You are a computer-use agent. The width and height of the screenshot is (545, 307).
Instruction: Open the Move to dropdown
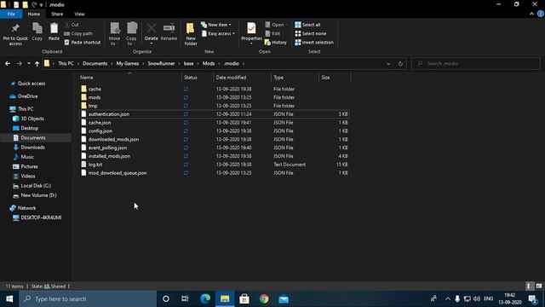(114, 34)
